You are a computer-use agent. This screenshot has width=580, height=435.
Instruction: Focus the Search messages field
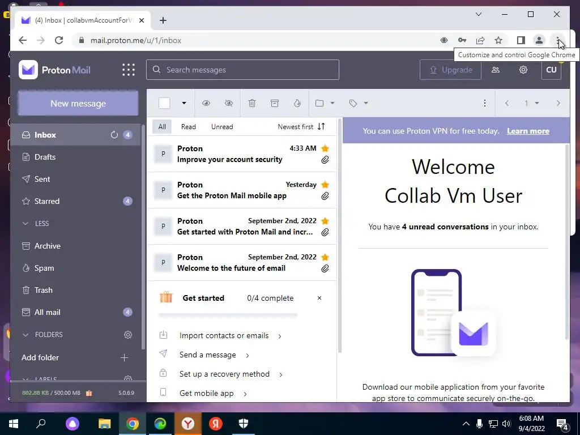pyautogui.click(x=242, y=70)
